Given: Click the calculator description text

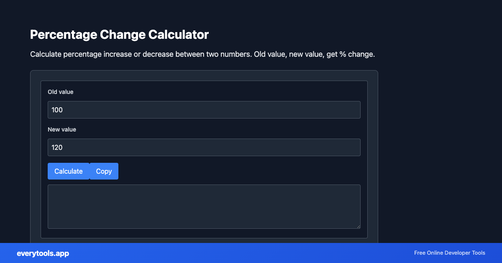Looking at the screenshot, I should pyautogui.click(x=202, y=54).
